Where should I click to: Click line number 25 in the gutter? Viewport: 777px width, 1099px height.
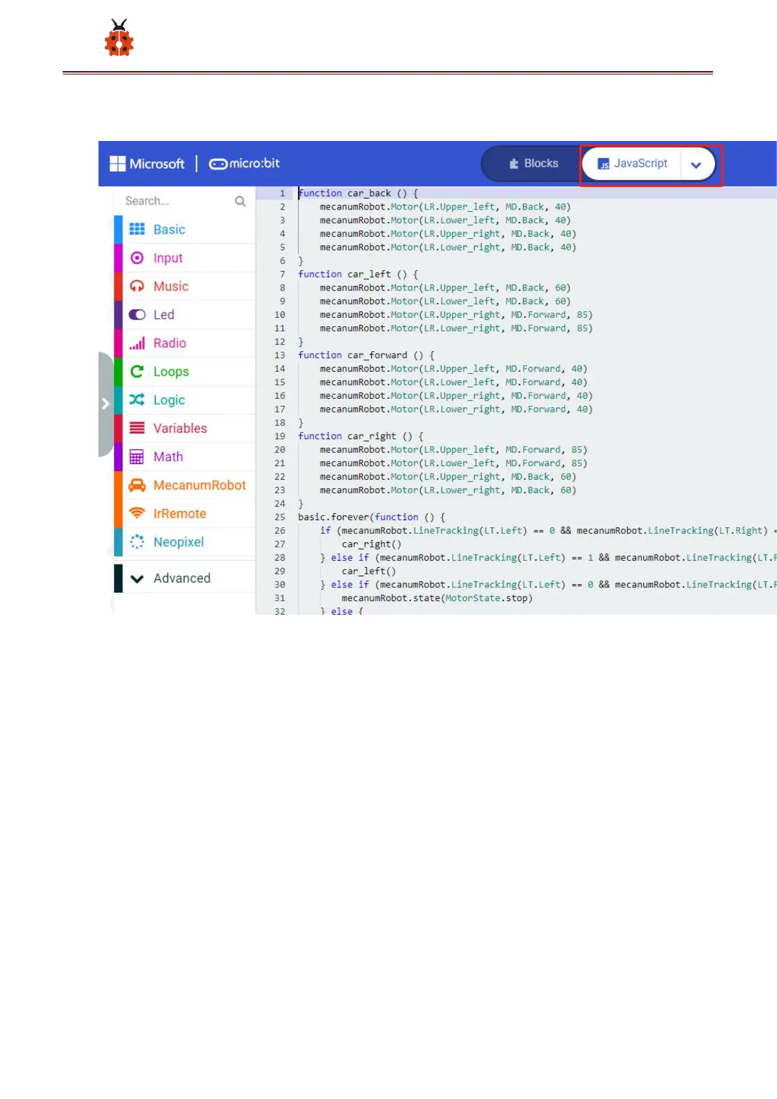pos(280,517)
